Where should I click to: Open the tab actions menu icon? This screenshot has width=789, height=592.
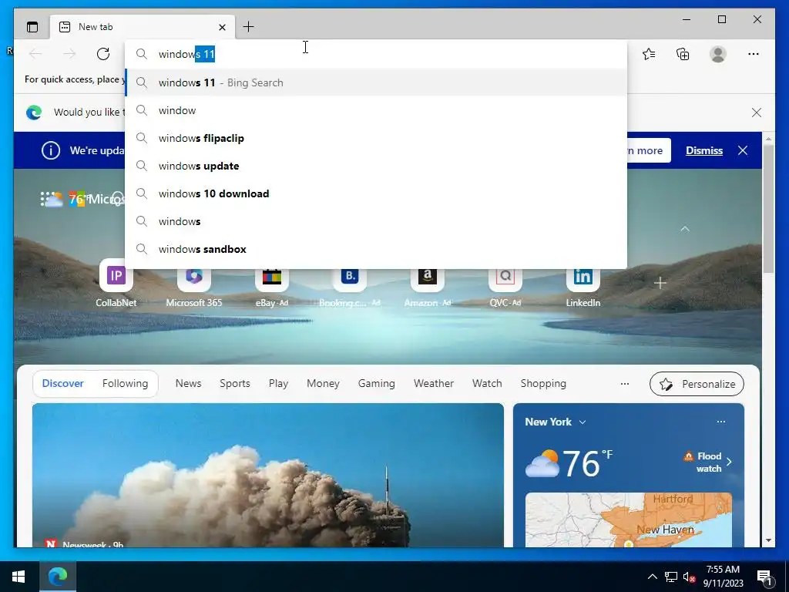pos(32,27)
